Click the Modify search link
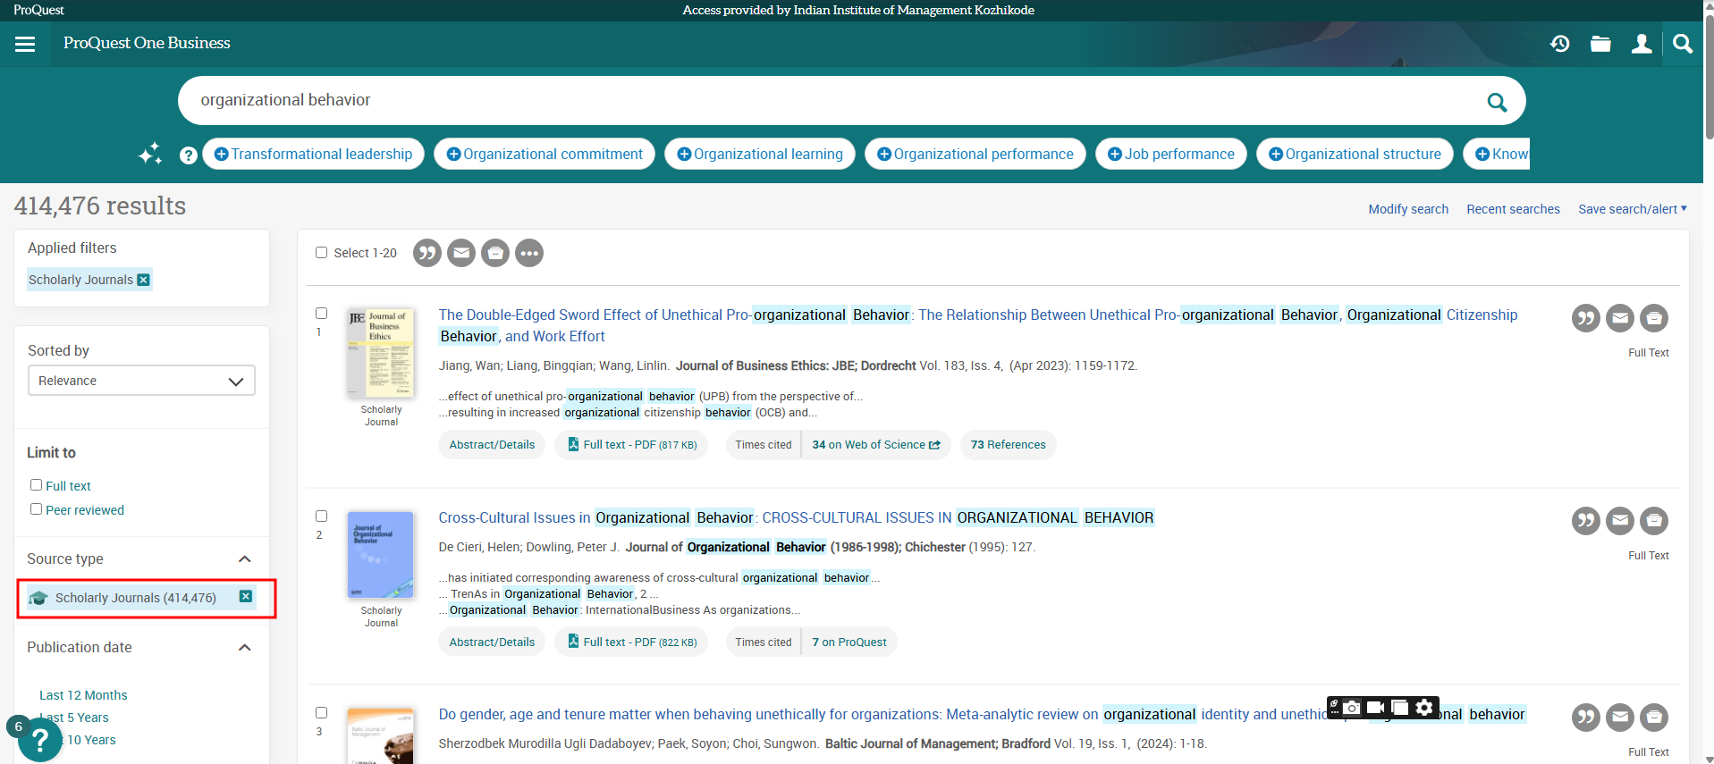The width and height of the screenshot is (1714, 764). tap(1407, 209)
